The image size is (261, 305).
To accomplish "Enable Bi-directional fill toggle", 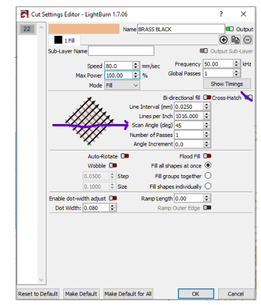I will click(207, 98).
